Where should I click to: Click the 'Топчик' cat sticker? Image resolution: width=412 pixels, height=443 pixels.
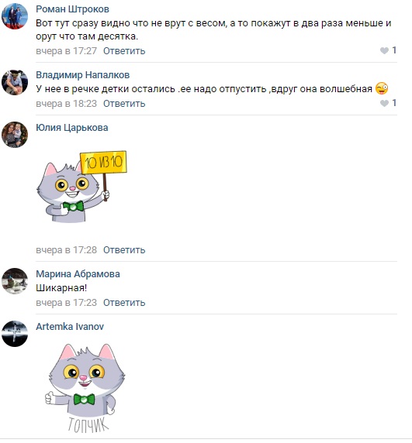pyautogui.click(x=85, y=388)
